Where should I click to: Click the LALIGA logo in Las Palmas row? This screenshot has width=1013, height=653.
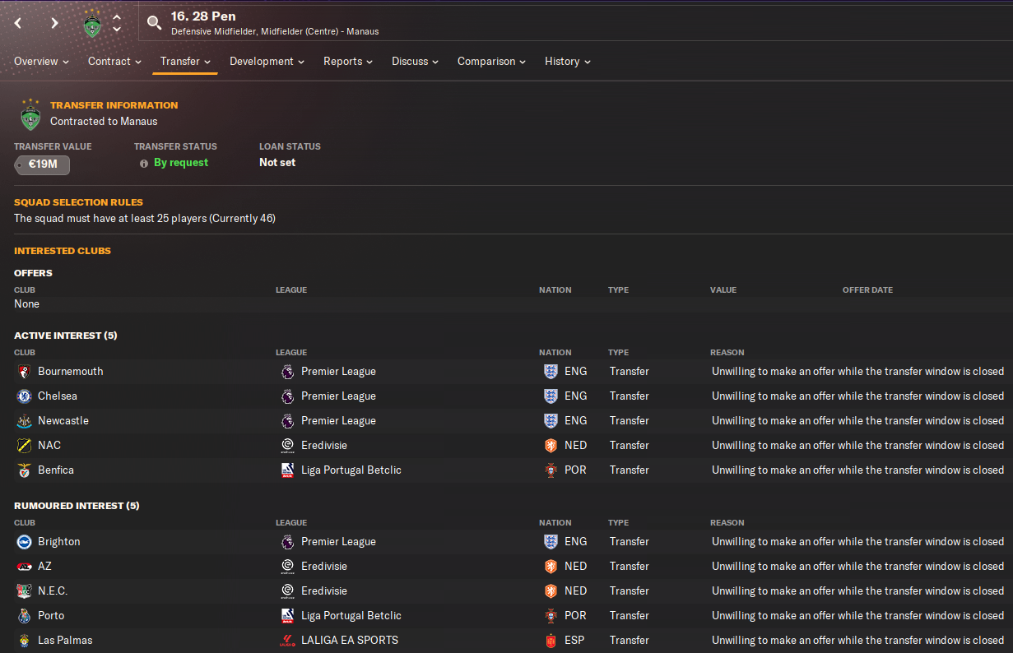tap(287, 641)
